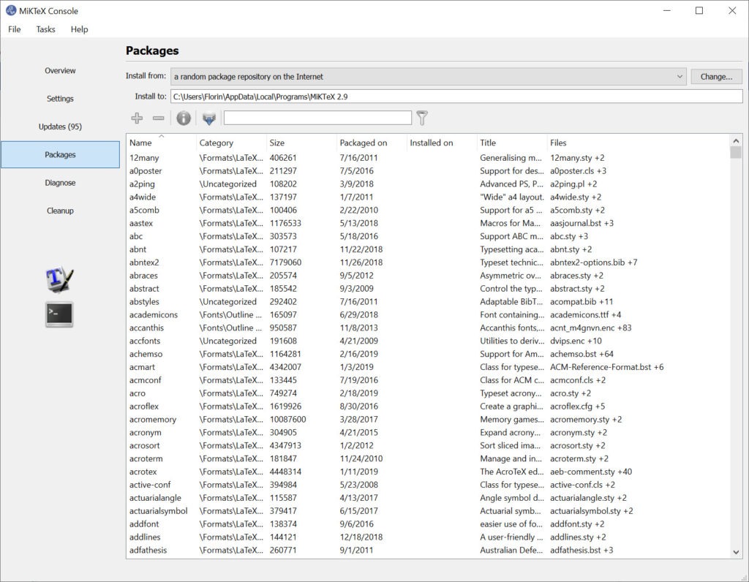Screen dimensions: 749x582
Task: Open the command prompt terminal icon
Action: [x=59, y=314]
